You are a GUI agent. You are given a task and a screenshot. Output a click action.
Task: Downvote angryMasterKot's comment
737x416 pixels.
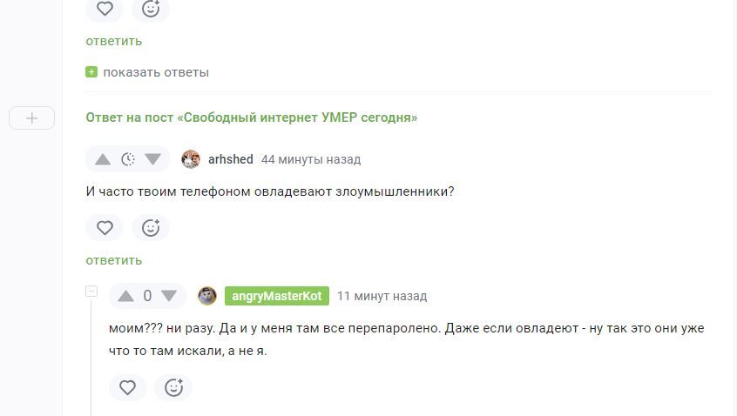(x=169, y=296)
